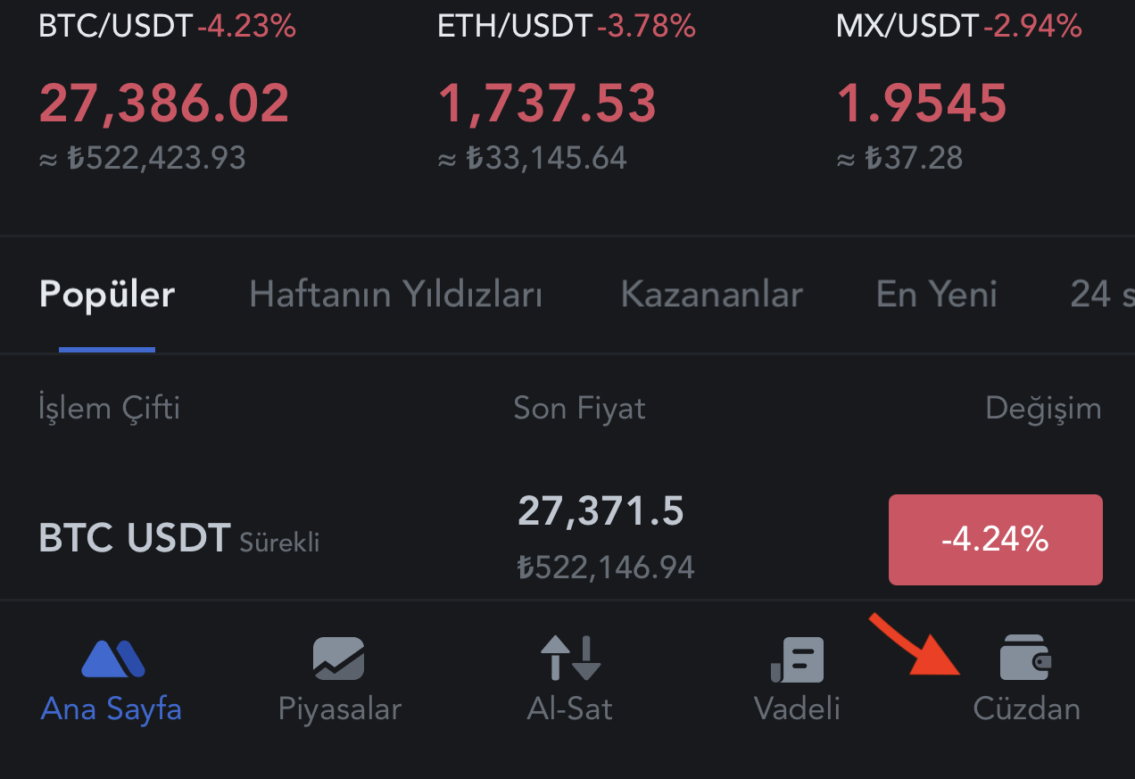Image resolution: width=1135 pixels, height=779 pixels.
Task: Open the ETH/USDT ticker card
Action: point(567,93)
